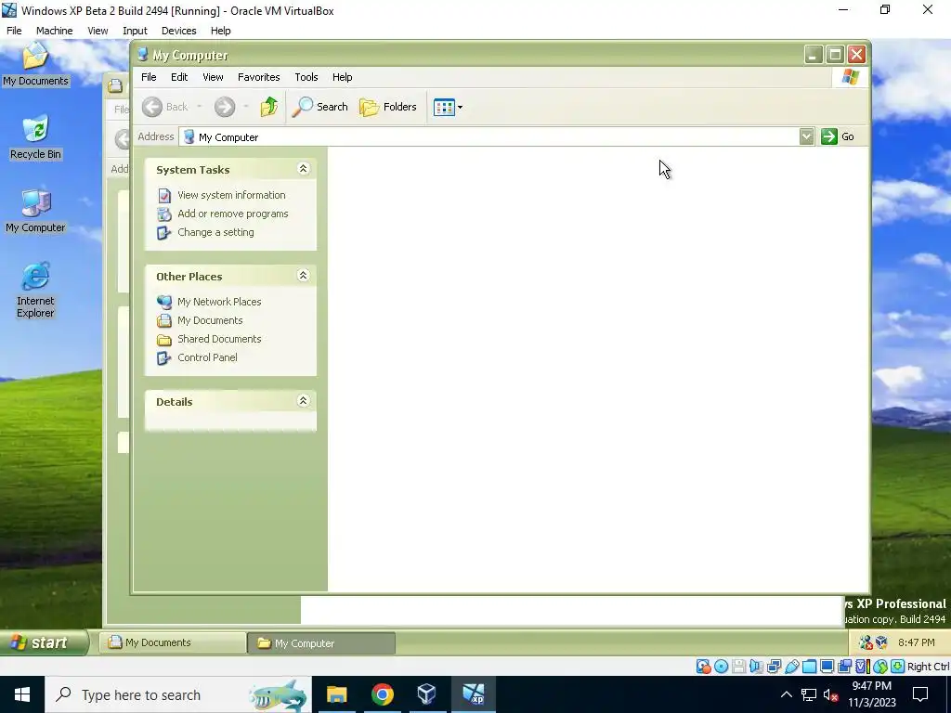Screen dimensions: 951x713
Task: Open the View menu in My Computer
Action: tap(213, 77)
